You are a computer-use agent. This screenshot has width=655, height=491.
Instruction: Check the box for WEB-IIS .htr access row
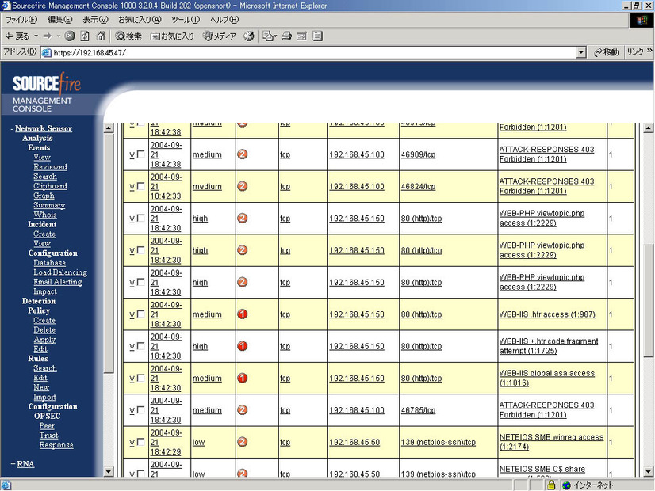click(x=141, y=314)
